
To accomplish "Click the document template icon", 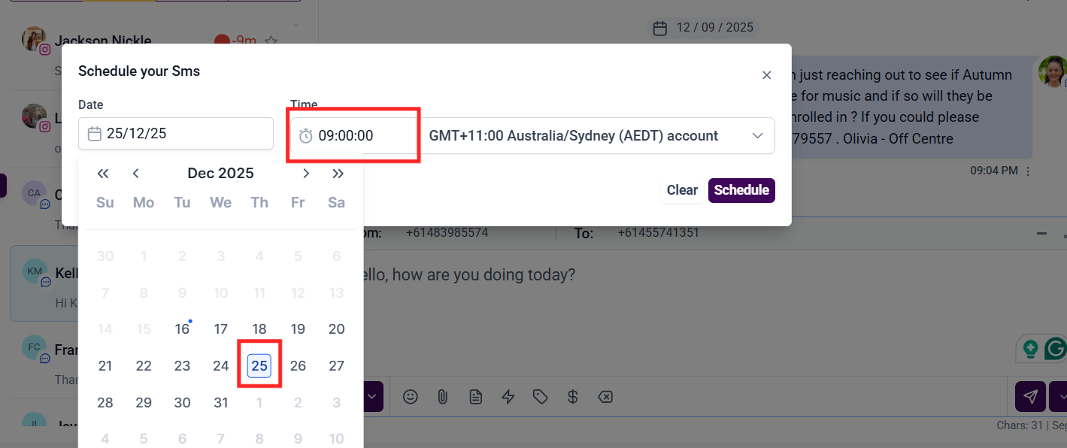I will coord(475,396).
